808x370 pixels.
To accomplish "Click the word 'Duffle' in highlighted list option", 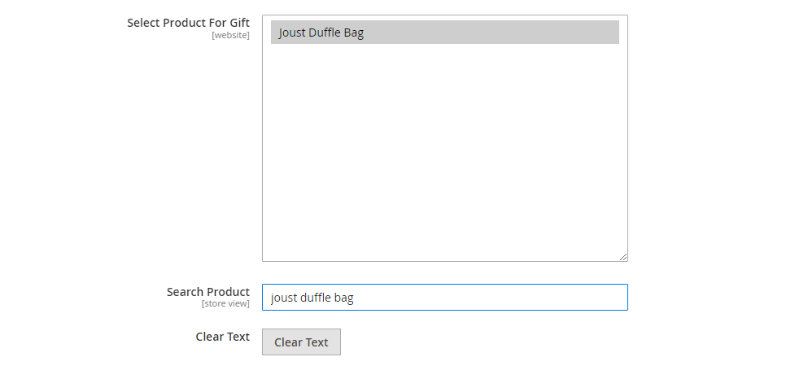I will tap(325, 33).
